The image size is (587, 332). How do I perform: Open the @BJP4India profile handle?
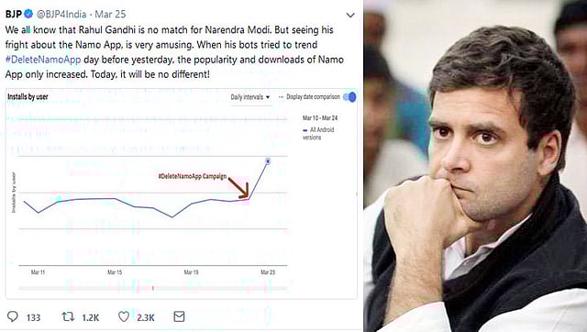point(61,15)
